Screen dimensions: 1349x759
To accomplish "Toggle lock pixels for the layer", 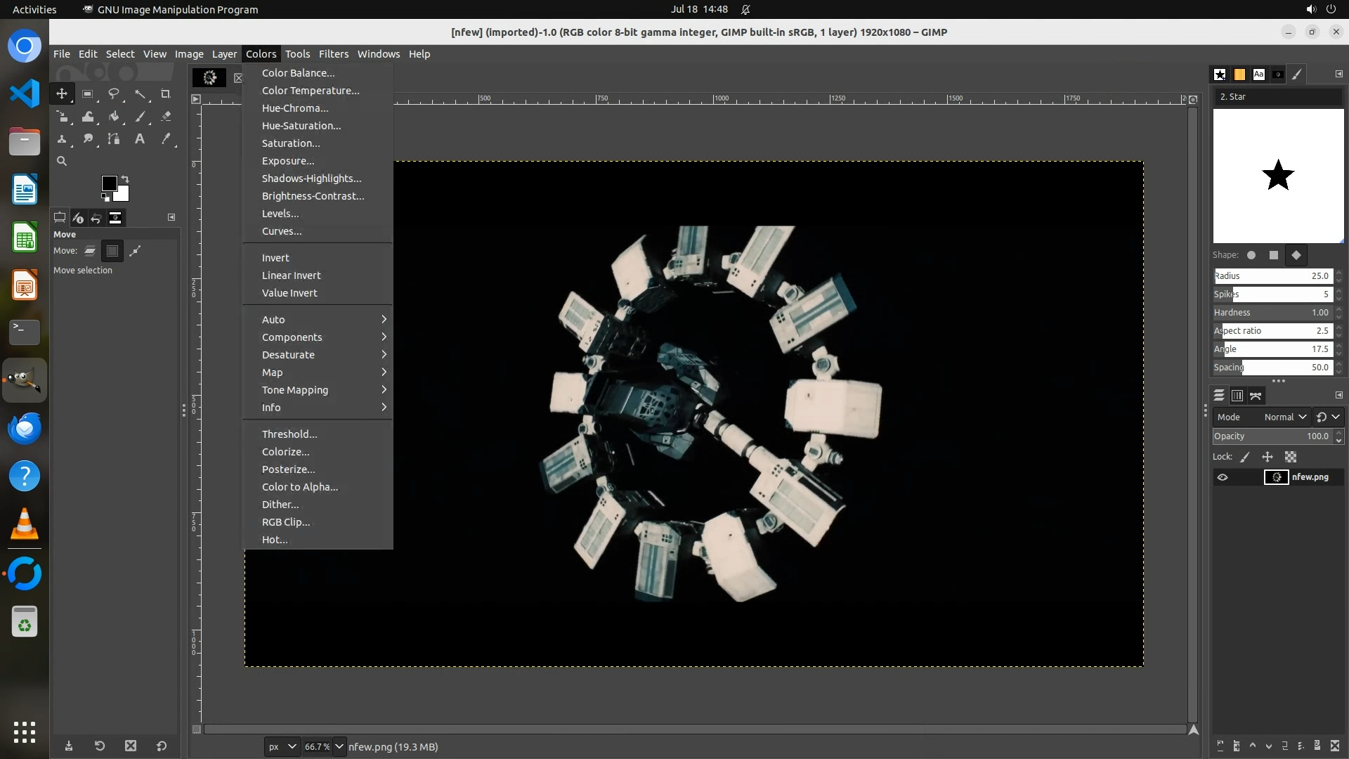I will click(x=1245, y=457).
